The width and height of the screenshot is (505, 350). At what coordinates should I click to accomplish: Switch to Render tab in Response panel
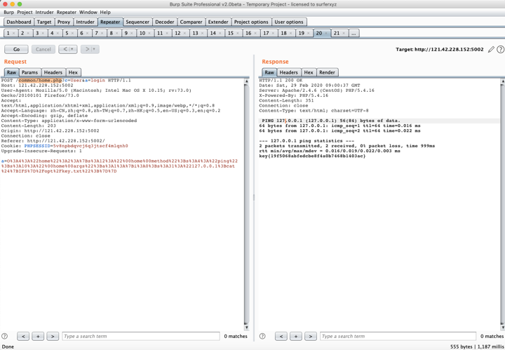coord(327,72)
